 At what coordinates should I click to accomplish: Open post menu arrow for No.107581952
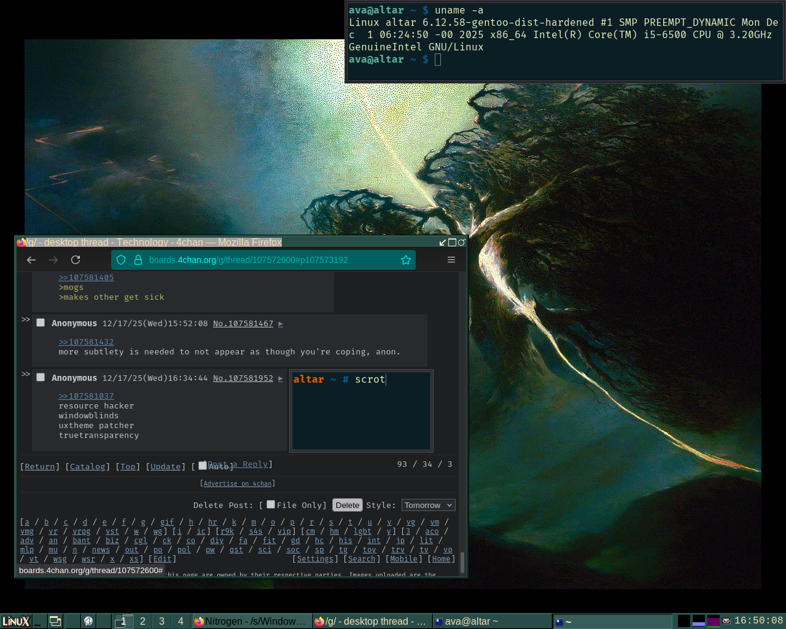coord(281,378)
